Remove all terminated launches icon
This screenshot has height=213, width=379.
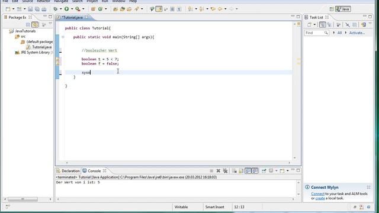[x=225, y=171]
